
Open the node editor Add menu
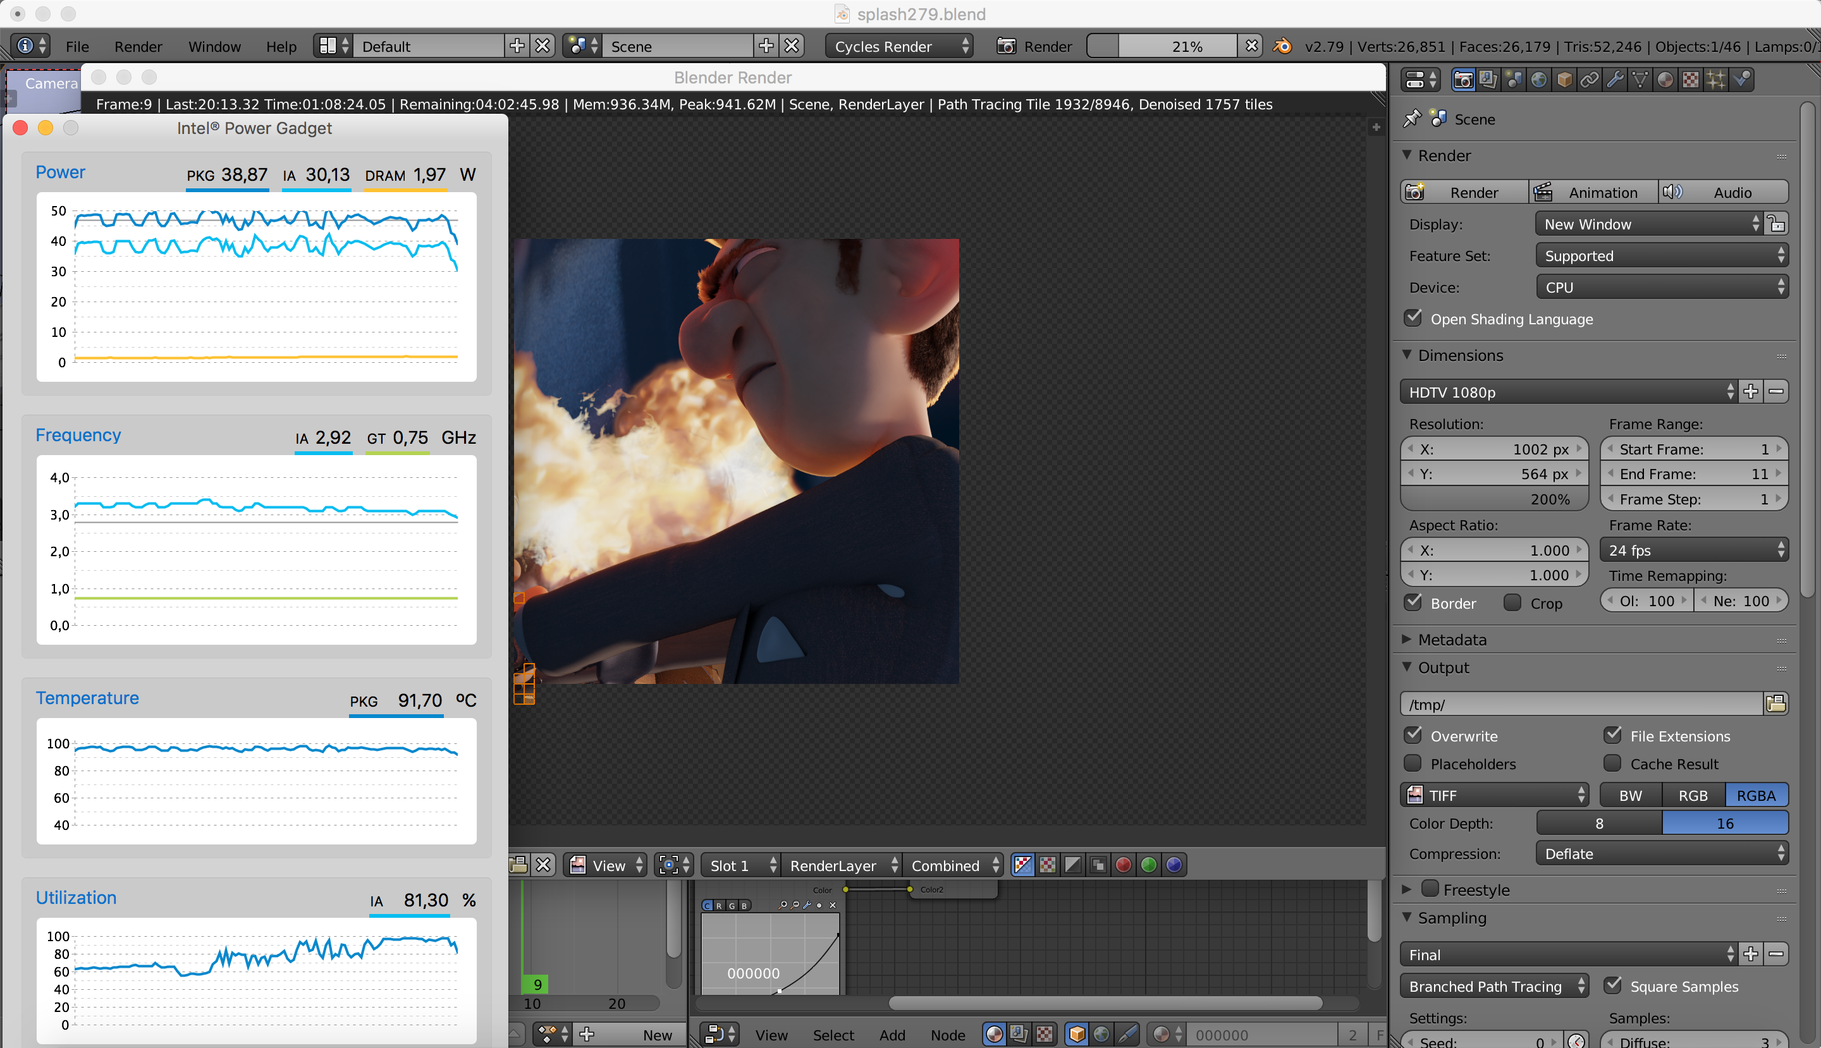click(x=892, y=1034)
